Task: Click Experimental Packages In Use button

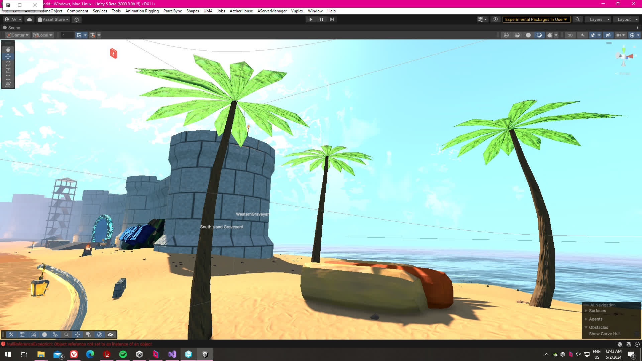Action: tap(536, 19)
